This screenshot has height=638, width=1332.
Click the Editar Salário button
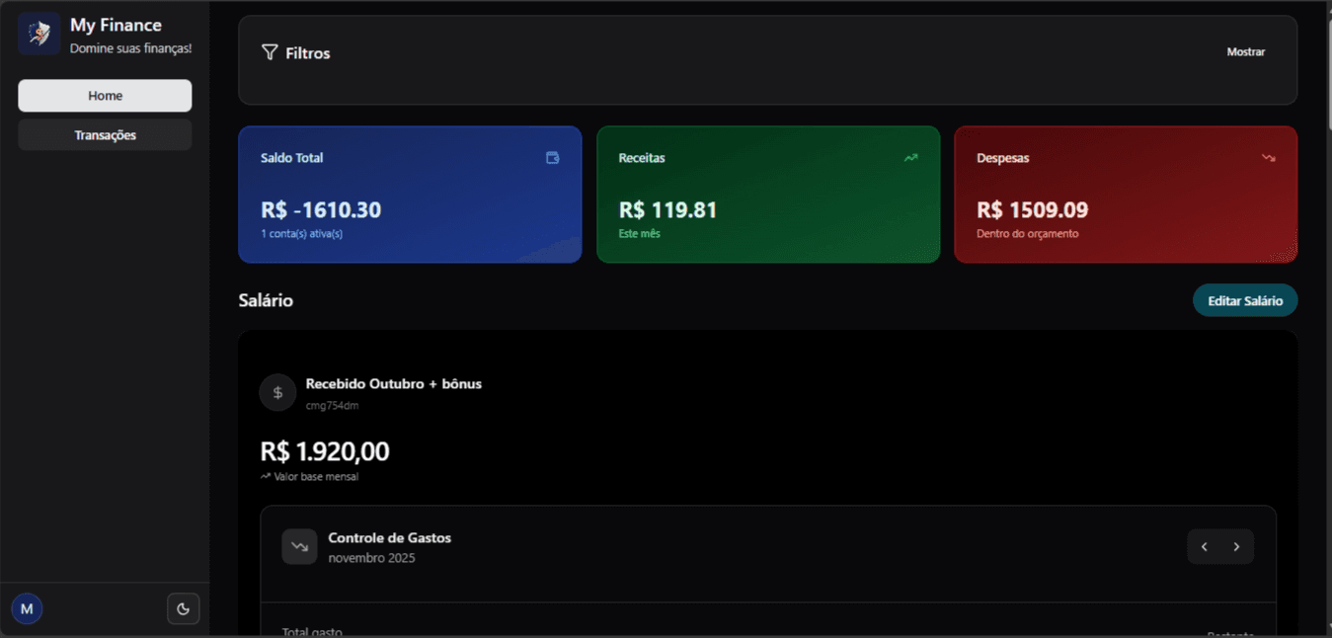(x=1244, y=301)
